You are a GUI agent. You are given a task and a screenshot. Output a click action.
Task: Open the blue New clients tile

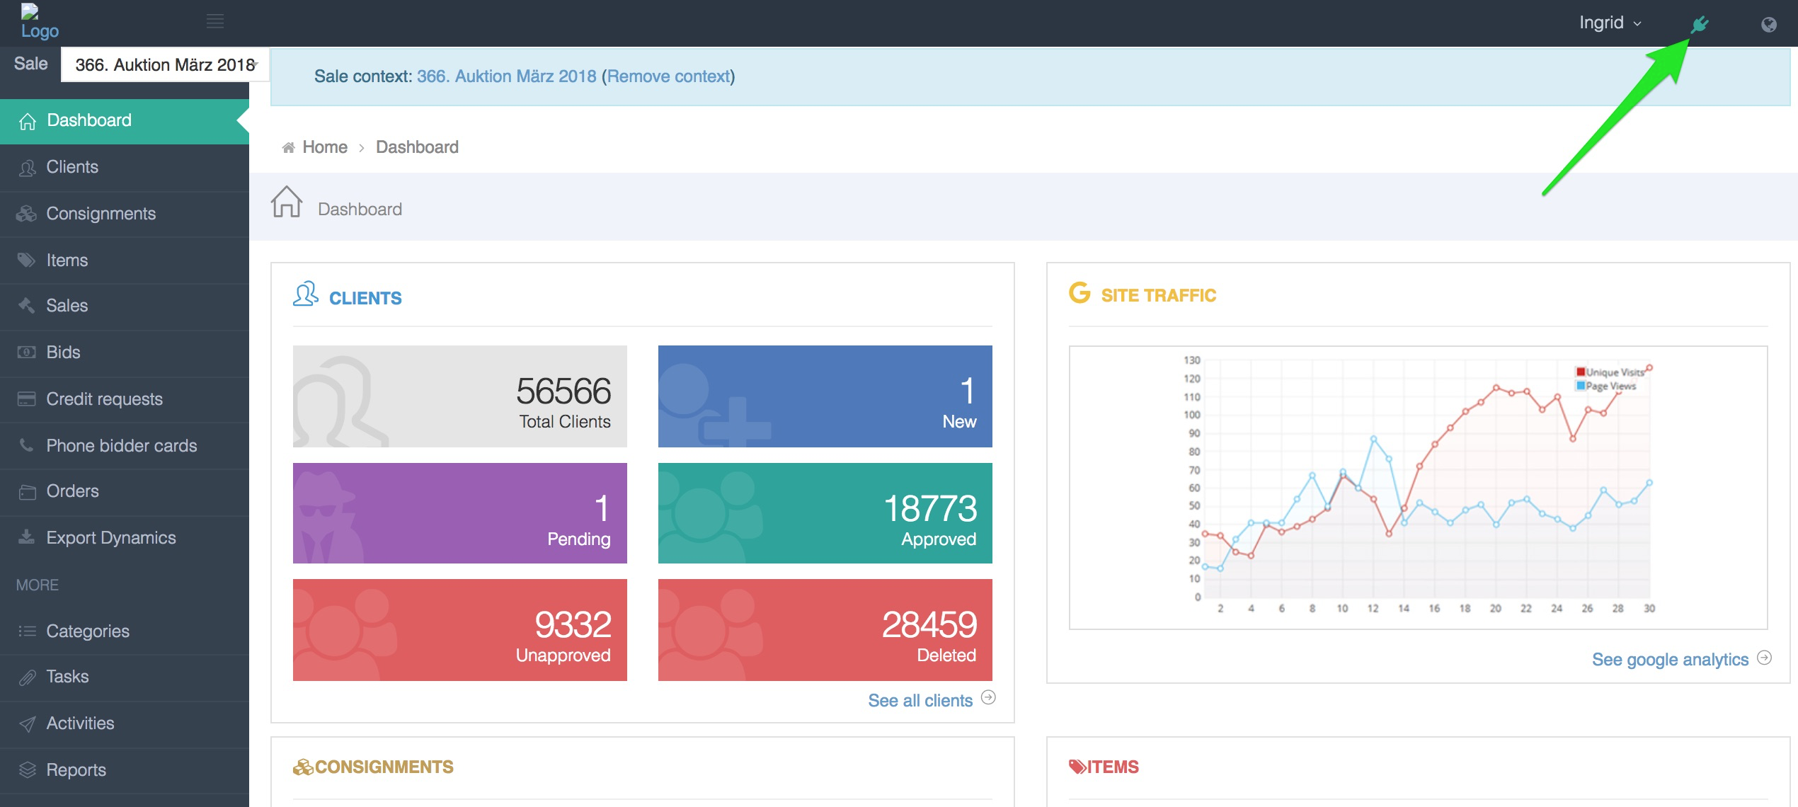tap(825, 396)
